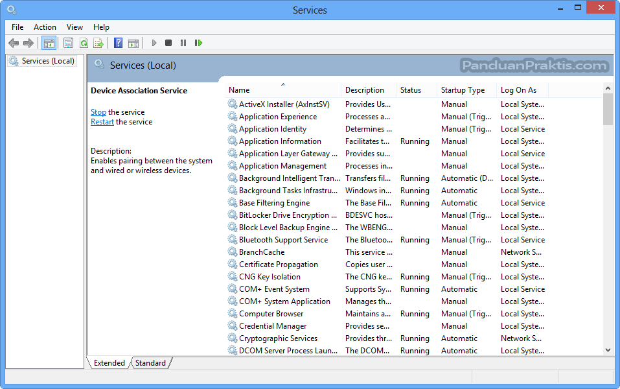The height and width of the screenshot is (389, 620).
Task: Click gear icon beside CNG Key Isolation
Action: point(233,276)
